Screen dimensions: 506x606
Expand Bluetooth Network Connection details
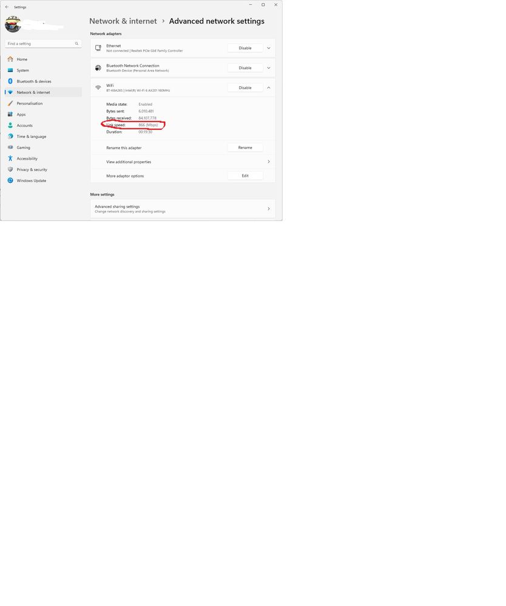click(x=269, y=68)
